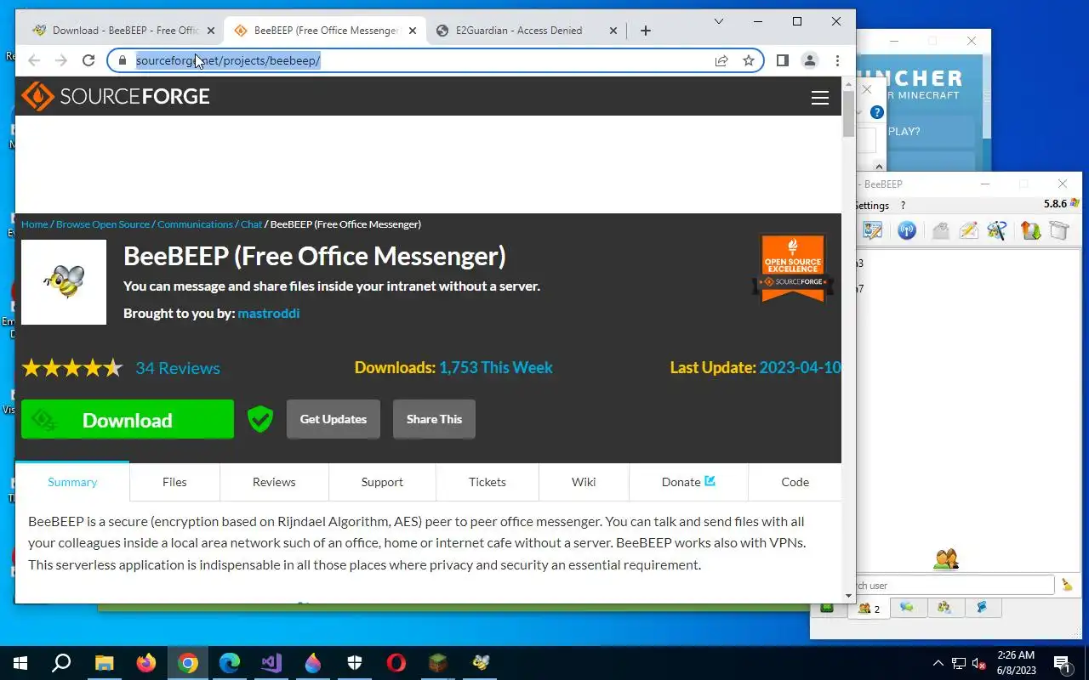Click the blue broadcast icon in BeeBEEP toolbar
This screenshot has width=1089, height=680.
click(907, 230)
